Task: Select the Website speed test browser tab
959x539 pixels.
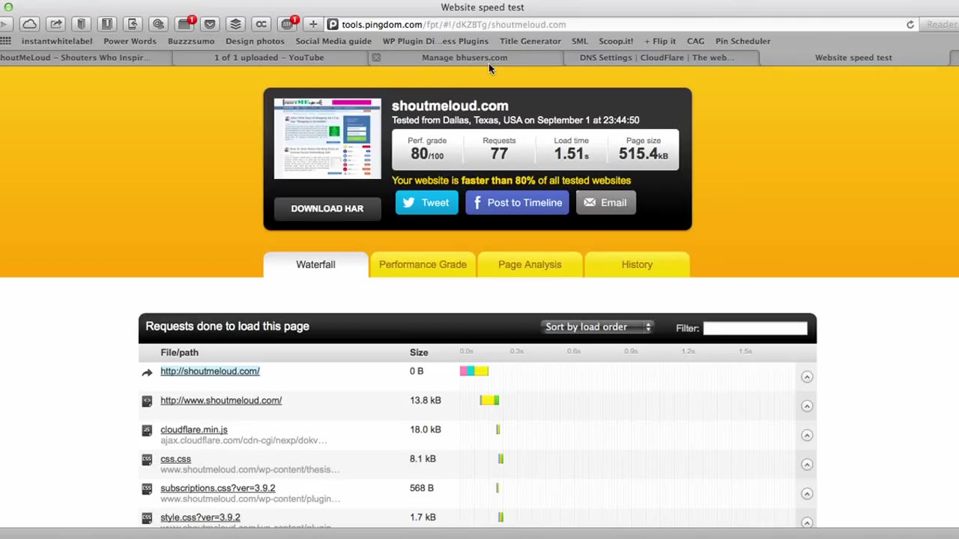Action: (853, 58)
